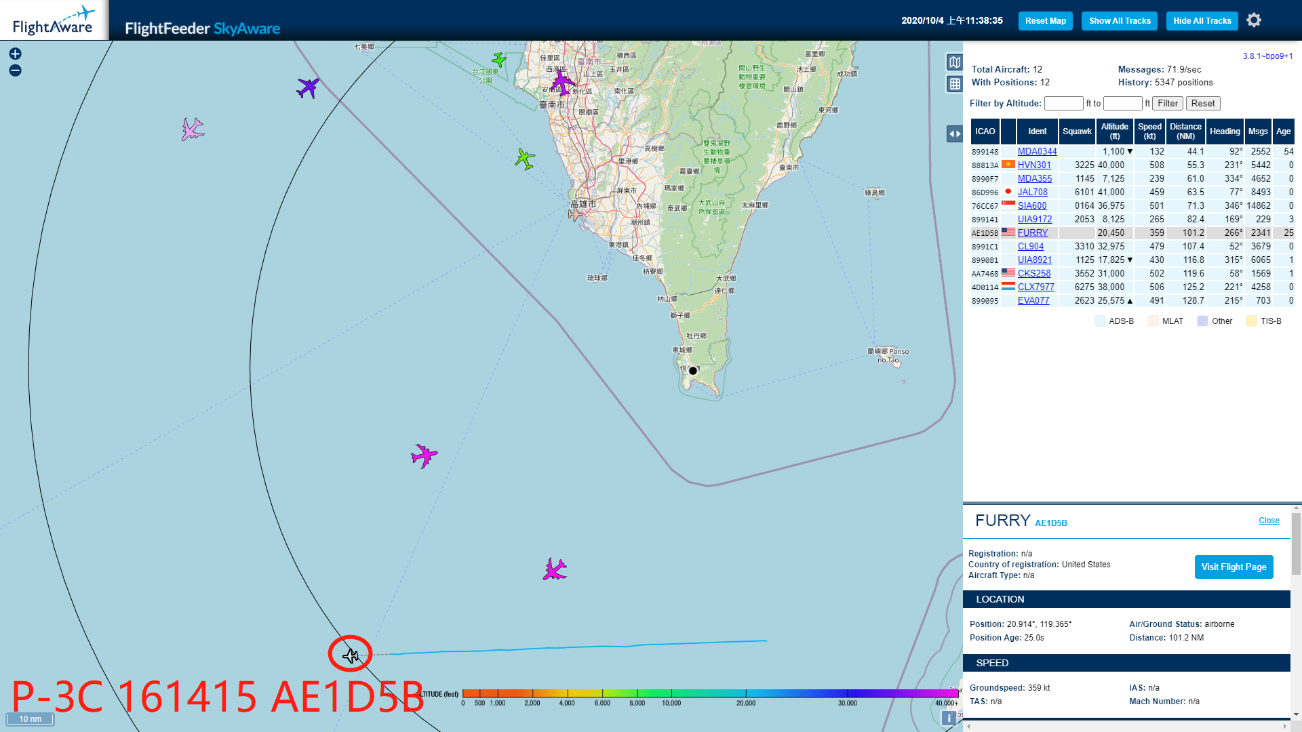The image size is (1302, 732).
Task: Zoom in the map with plus button
Action: click(15, 54)
